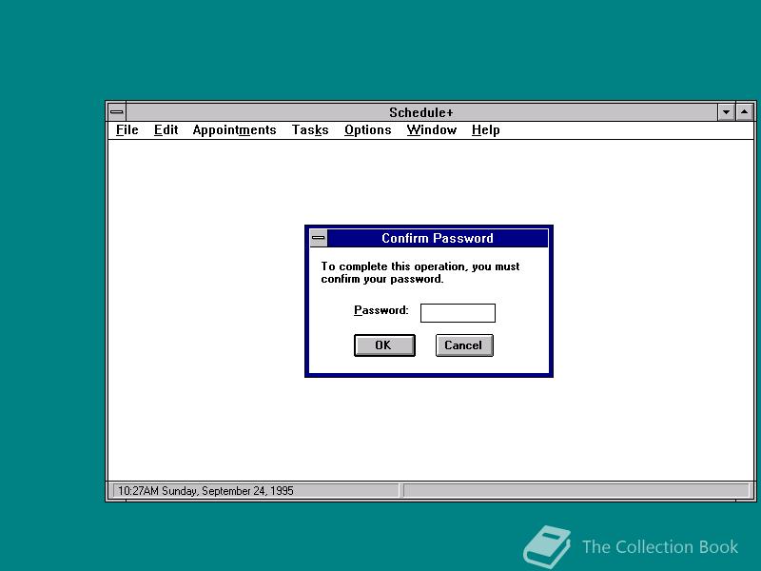Open the Appointments menu
The image size is (761, 571).
tap(234, 130)
